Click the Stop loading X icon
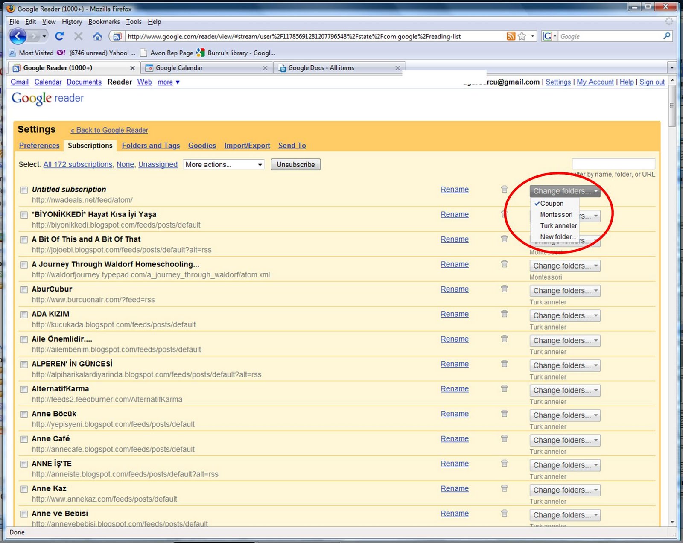683x543 pixels. pos(79,36)
